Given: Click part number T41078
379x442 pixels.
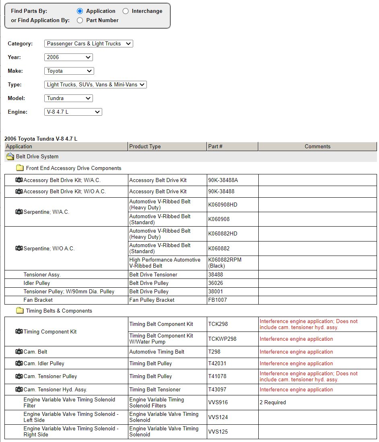Looking at the screenshot, I should click(x=217, y=377).
